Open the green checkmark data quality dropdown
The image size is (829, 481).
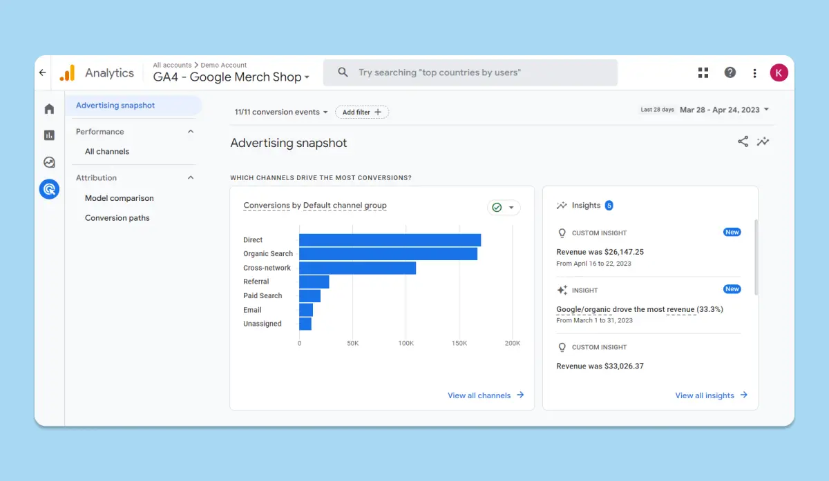click(504, 207)
